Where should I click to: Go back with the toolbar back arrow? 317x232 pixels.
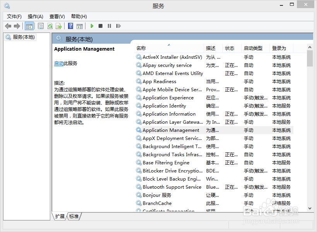pyautogui.click(x=8, y=26)
